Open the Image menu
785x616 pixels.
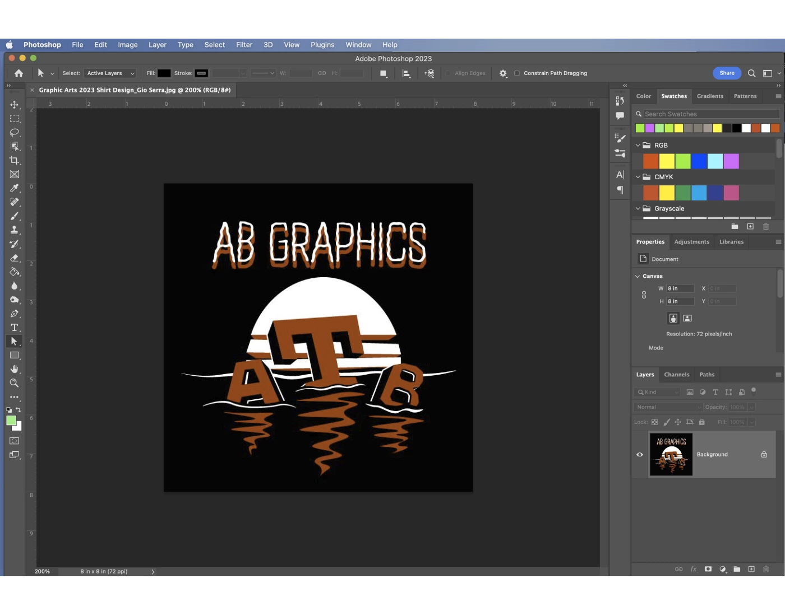click(128, 45)
